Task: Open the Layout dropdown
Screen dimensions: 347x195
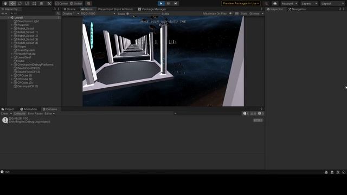Action: [332, 4]
